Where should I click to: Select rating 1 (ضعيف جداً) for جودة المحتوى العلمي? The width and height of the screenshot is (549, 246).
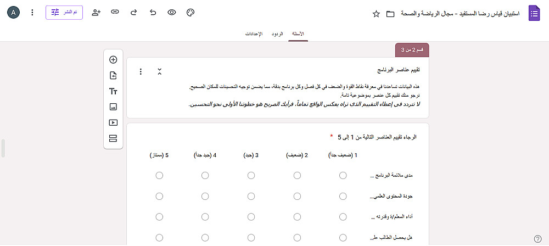(x=343, y=196)
